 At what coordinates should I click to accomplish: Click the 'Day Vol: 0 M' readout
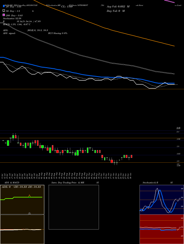click(116, 11)
